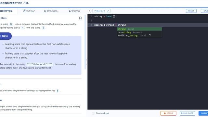Click the Note badge label
Image resolution: width=208 pixels, height=117 pixels.
tap(5, 36)
